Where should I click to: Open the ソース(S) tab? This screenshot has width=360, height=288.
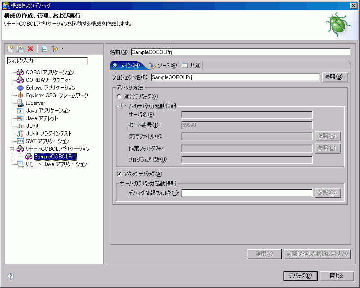(163, 66)
